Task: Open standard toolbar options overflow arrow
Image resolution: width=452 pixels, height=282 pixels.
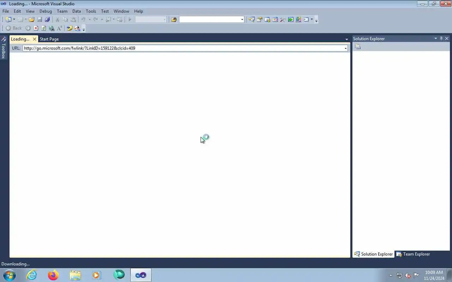Action: pos(316,20)
